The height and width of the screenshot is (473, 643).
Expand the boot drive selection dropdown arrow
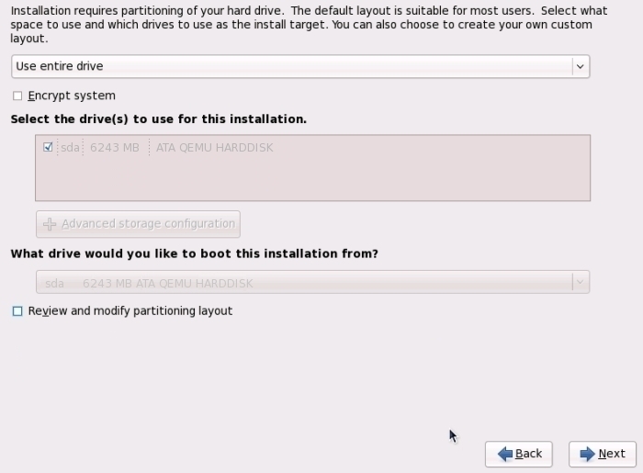[x=579, y=283]
